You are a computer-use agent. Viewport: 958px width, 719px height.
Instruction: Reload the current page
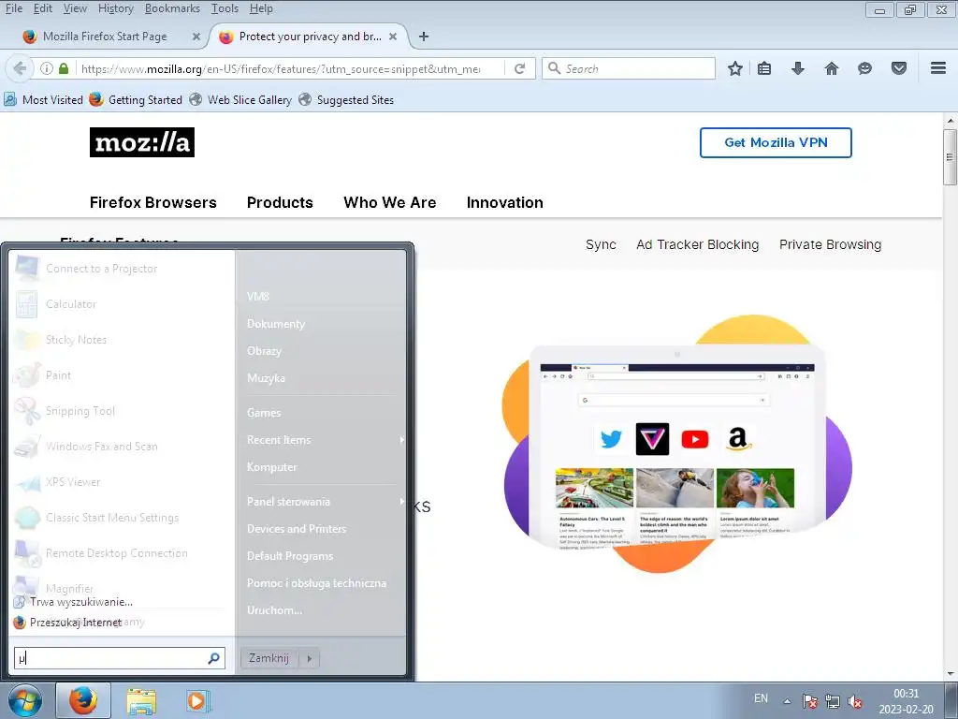click(520, 68)
